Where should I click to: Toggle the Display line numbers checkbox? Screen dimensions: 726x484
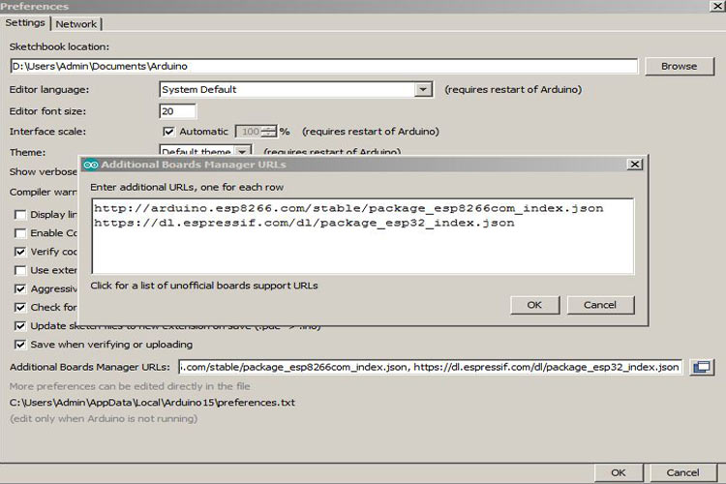point(20,215)
